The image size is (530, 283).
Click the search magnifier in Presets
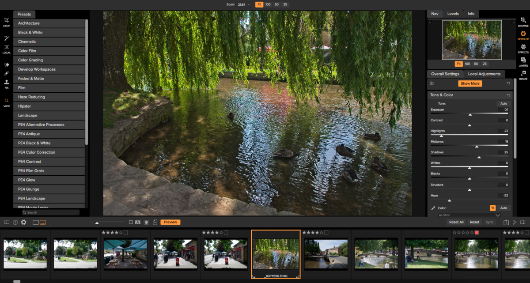[x=24, y=212]
